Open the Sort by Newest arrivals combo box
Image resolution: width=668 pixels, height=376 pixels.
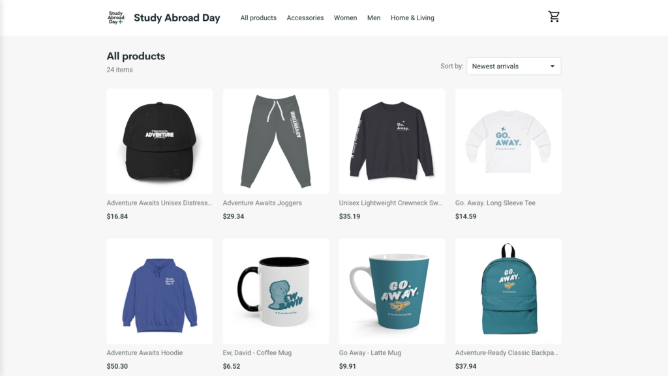coord(514,66)
